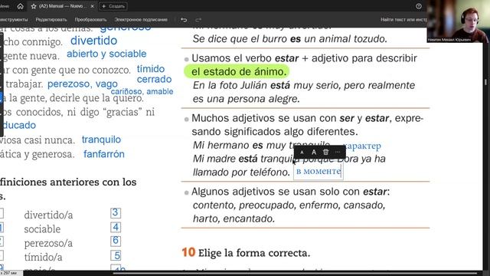Viewport: 490px width, 276px height.
Task: Select the 'divertido' blue annotation
Action: tap(93, 41)
